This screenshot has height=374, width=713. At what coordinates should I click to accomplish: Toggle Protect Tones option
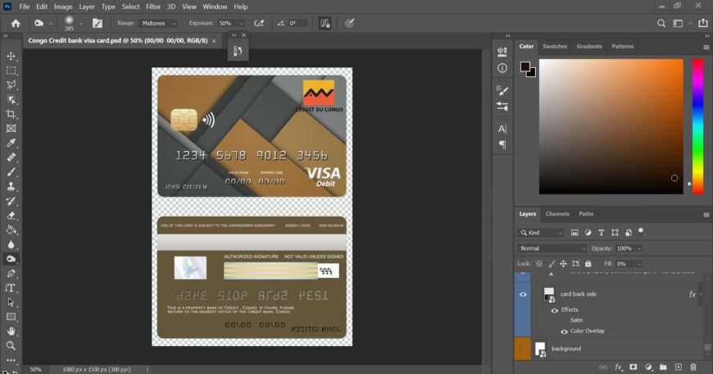pos(325,23)
